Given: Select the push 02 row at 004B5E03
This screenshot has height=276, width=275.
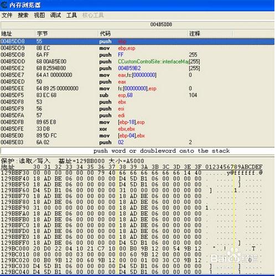Looking at the screenshot, I should (137, 142).
